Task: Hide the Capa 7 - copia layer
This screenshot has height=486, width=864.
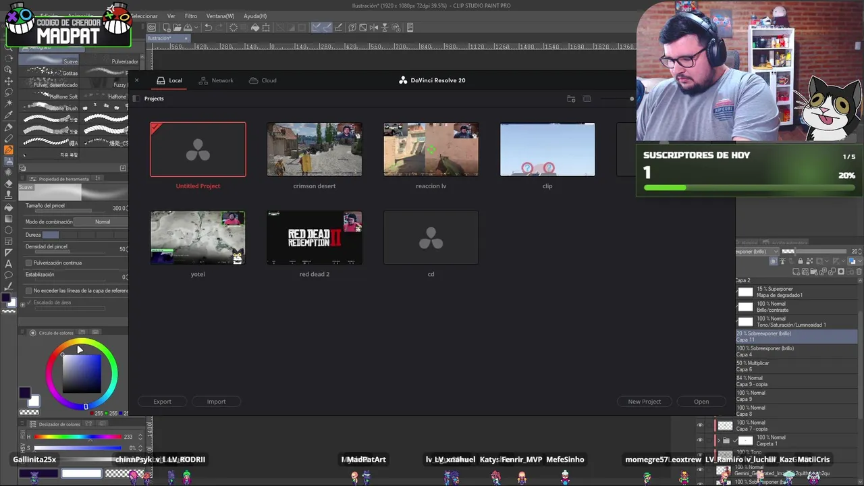Action: click(700, 425)
